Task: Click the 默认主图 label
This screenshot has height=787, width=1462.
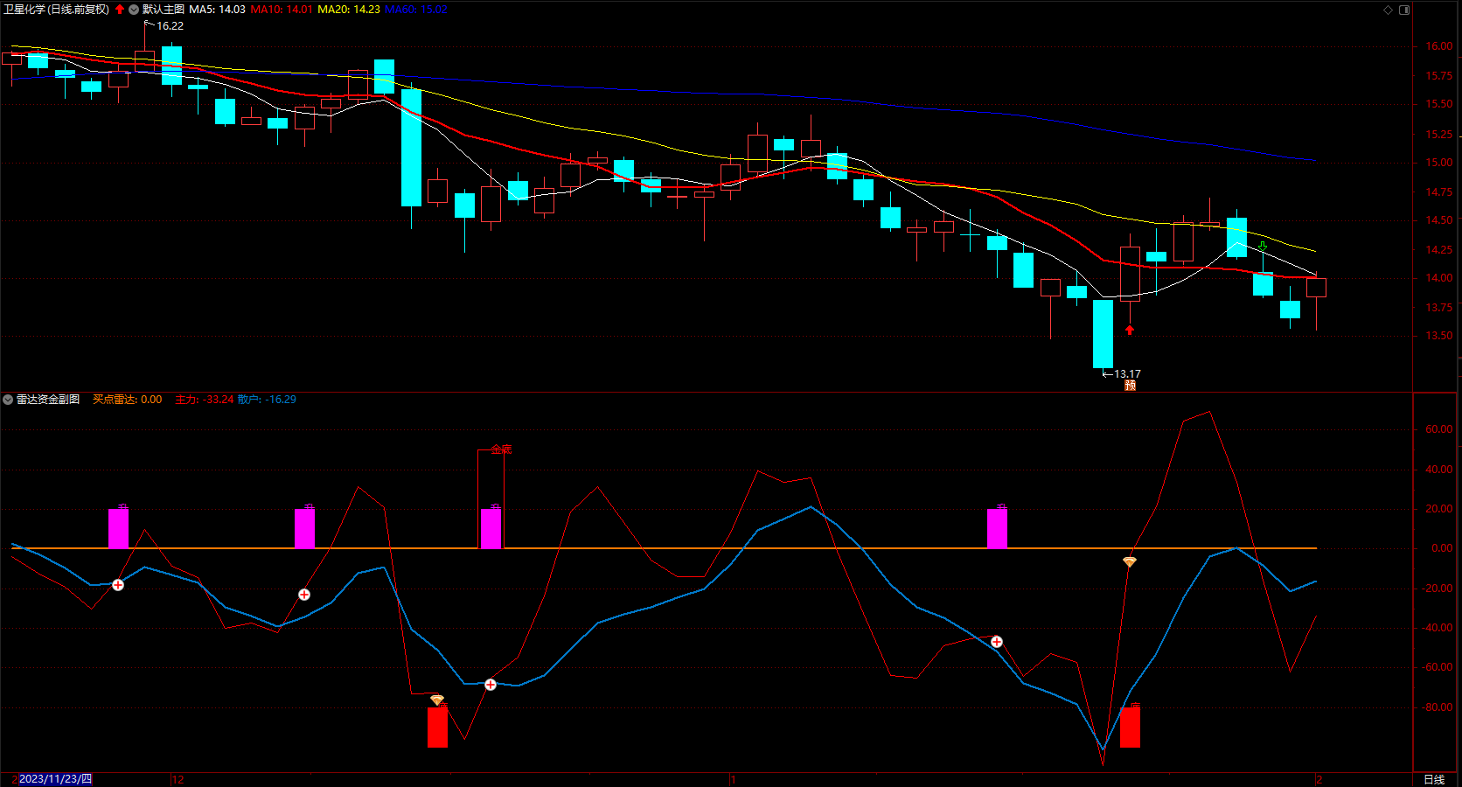Action: (x=164, y=10)
